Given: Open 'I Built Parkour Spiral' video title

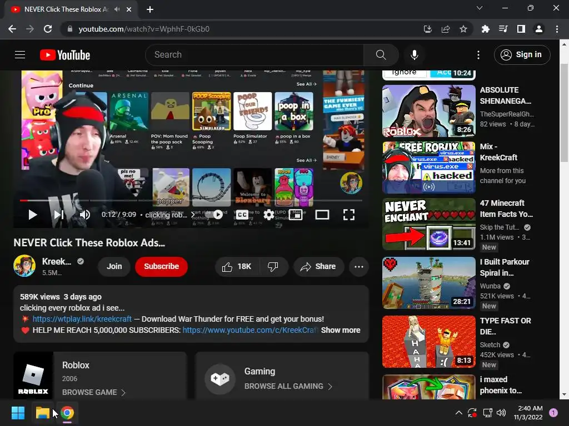Looking at the screenshot, I should coord(505,267).
